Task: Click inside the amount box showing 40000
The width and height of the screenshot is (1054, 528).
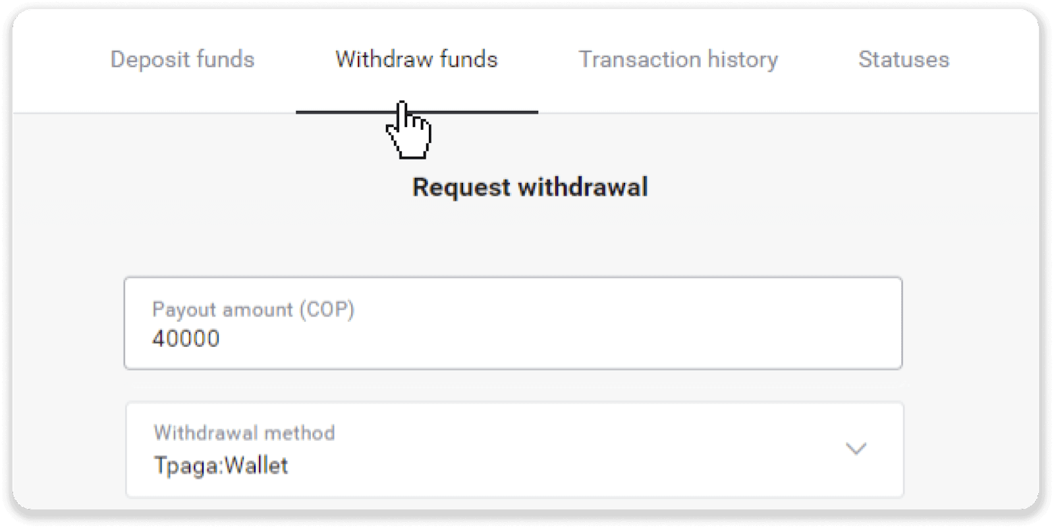Action: point(461,338)
